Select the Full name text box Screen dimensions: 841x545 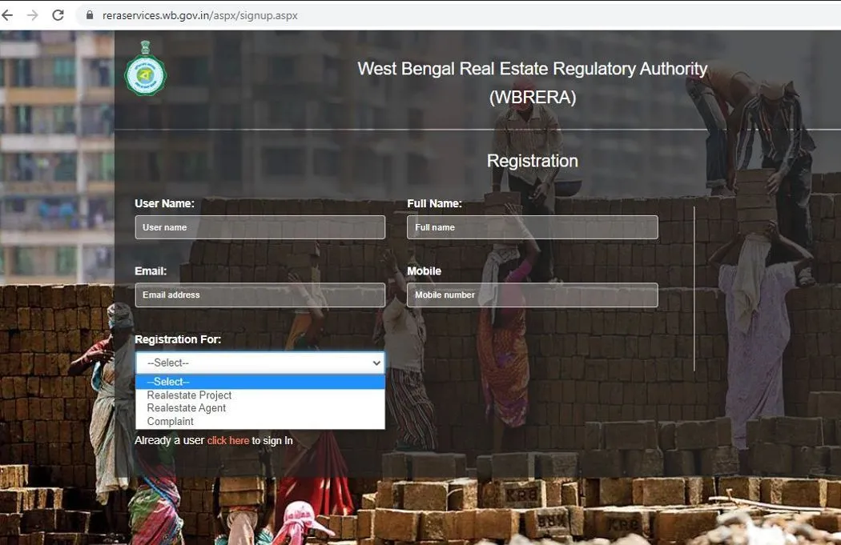click(x=532, y=227)
